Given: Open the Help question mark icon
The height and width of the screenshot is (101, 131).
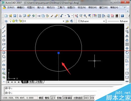Looking at the screenshot, I should [122, 16].
